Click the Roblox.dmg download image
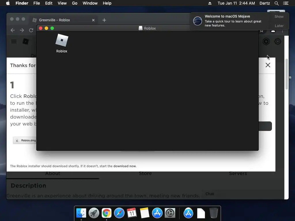 (x=24, y=140)
